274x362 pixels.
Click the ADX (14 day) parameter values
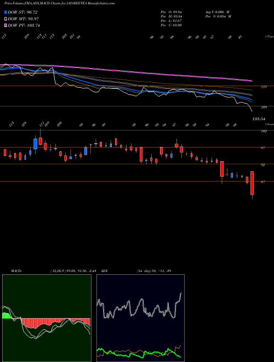pyautogui.click(x=154, y=271)
